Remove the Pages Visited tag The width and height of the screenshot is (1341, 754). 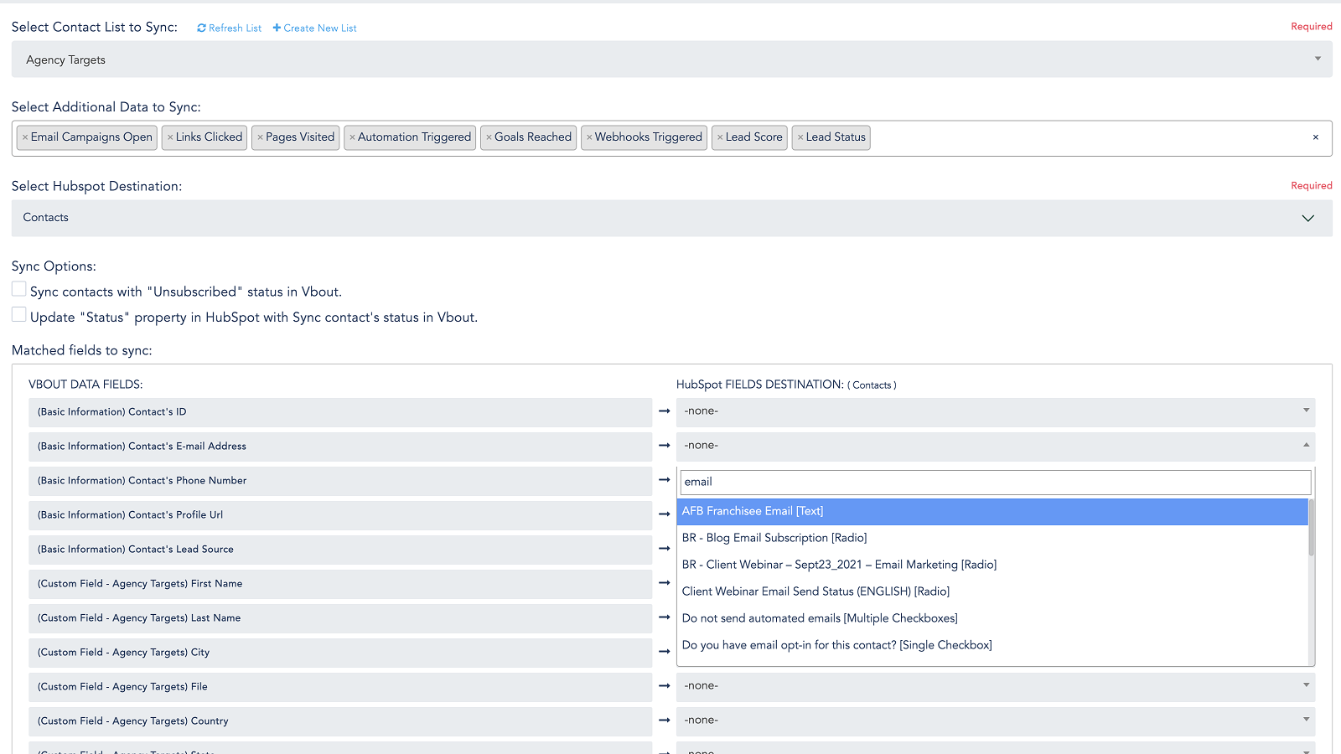(x=260, y=137)
